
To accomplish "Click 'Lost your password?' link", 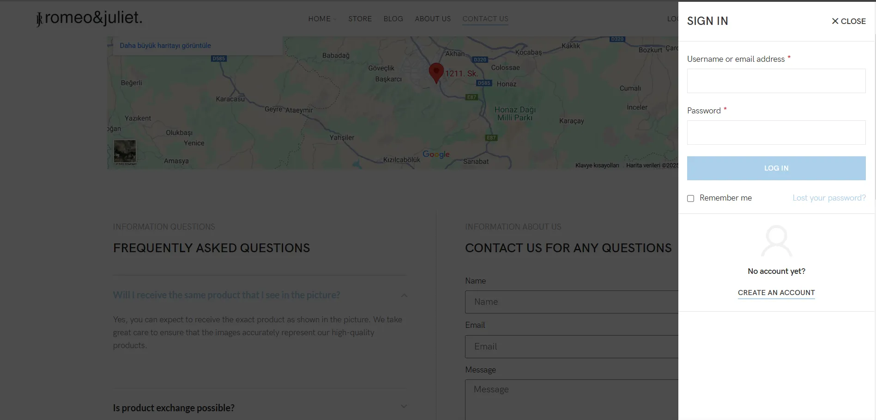I will click(x=829, y=198).
